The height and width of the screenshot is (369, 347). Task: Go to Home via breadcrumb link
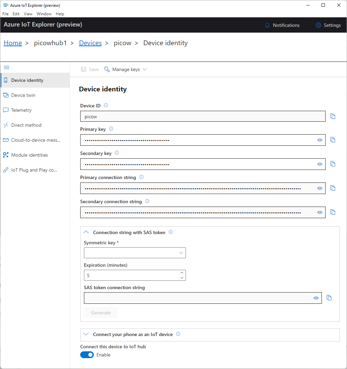tap(13, 43)
